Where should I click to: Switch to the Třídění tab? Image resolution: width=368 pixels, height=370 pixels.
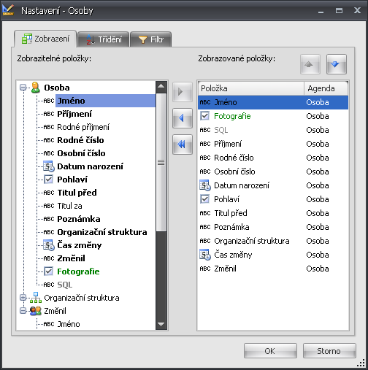pos(104,39)
